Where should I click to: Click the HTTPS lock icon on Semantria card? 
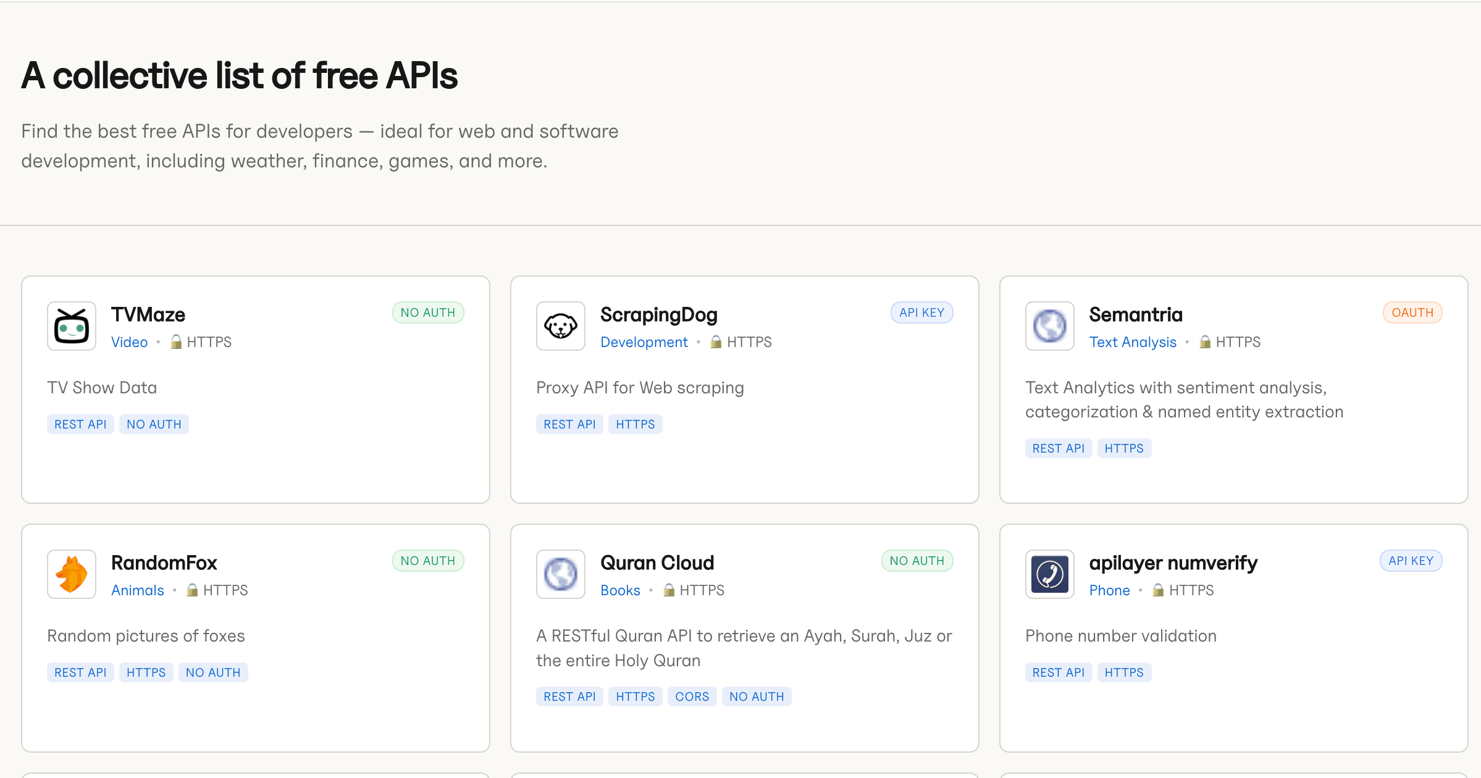click(x=1205, y=341)
